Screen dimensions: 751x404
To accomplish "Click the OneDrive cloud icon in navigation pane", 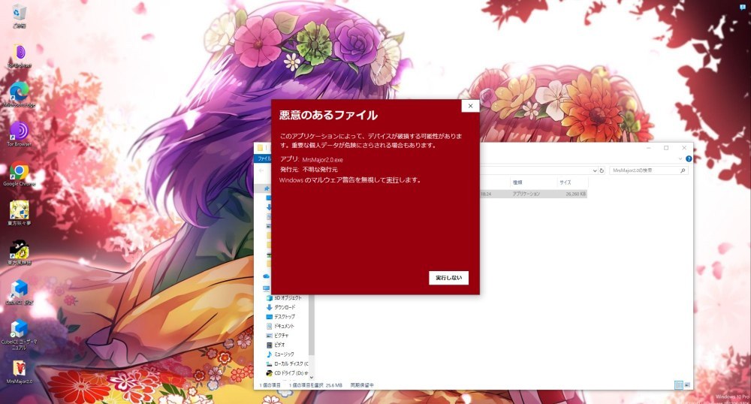I will click(x=267, y=276).
